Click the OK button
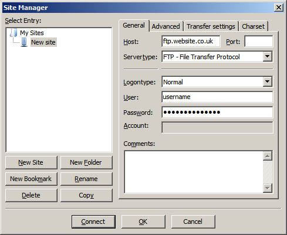The image size is (287, 235). pyautogui.click(x=143, y=222)
